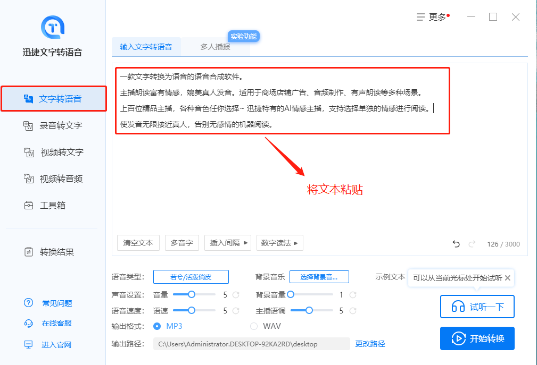
Task: Click the hamburger icon beside 更多
Action: (x=421, y=17)
